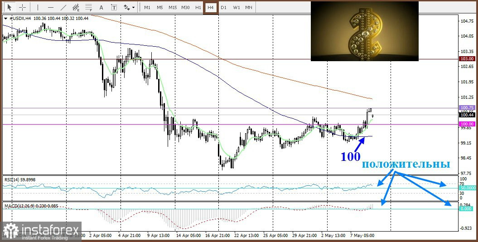This screenshot has height=242, width=478.
Task: Click the 98.45 price scale value
Action: (x=467, y=158)
